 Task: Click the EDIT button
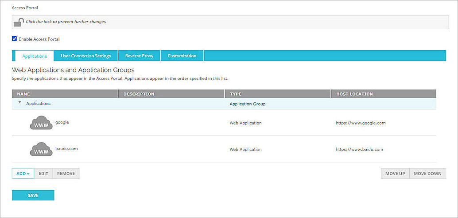click(x=43, y=173)
